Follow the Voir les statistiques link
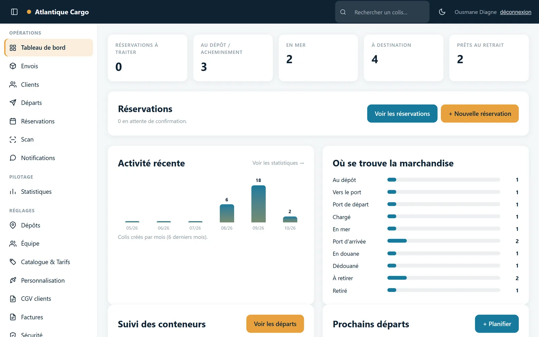 278,163
